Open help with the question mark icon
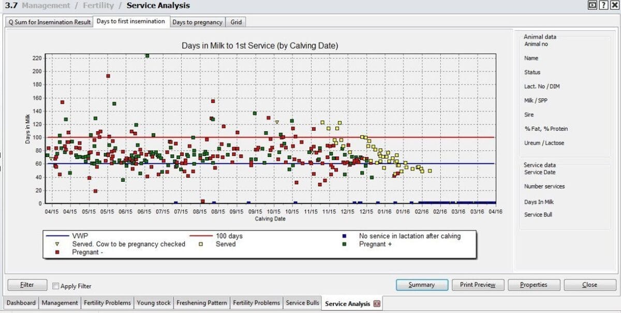621x313 pixels. 603,5
